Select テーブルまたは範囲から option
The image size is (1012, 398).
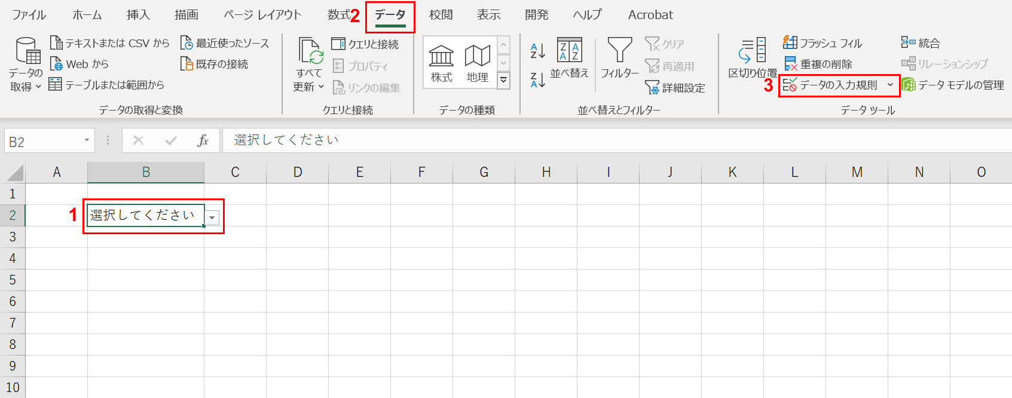coord(106,85)
